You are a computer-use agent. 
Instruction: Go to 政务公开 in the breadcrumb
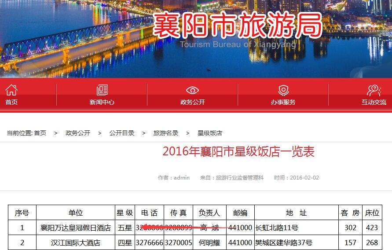click(x=78, y=133)
